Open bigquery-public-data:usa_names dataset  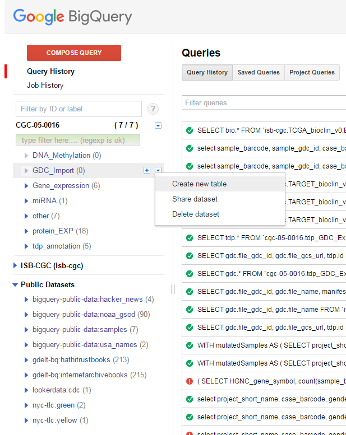(x=85, y=344)
